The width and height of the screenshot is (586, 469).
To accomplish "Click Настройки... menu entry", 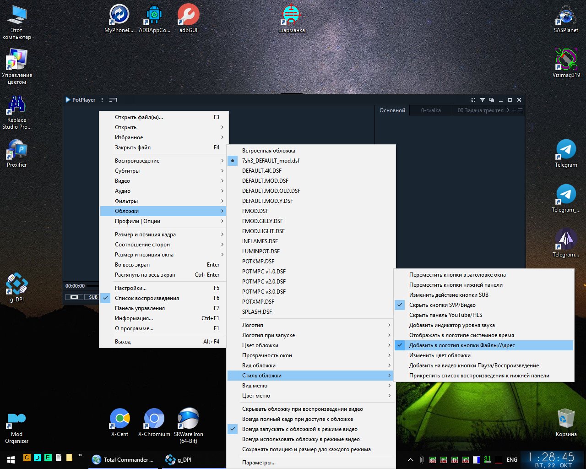I will (x=163, y=288).
